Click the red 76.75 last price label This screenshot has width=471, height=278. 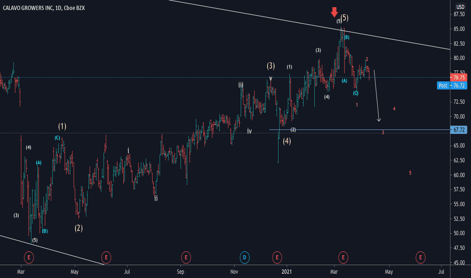459,77
